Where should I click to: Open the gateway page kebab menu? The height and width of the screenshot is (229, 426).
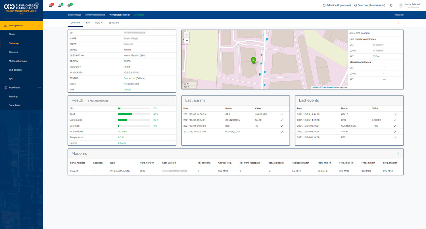pyautogui.click(x=399, y=23)
